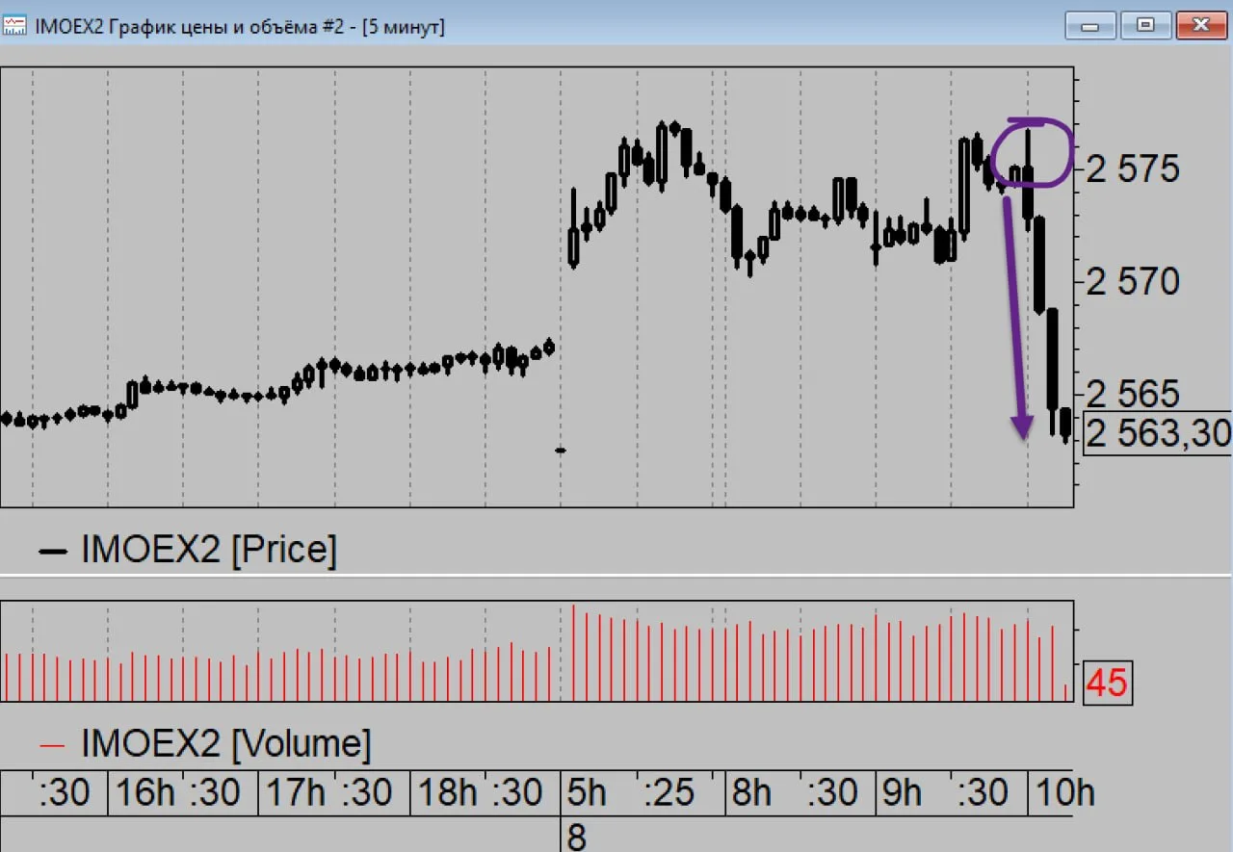This screenshot has height=852, width=1233.
Task: Click the :30 label between 16h and 17h
Action: (x=215, y=793)
